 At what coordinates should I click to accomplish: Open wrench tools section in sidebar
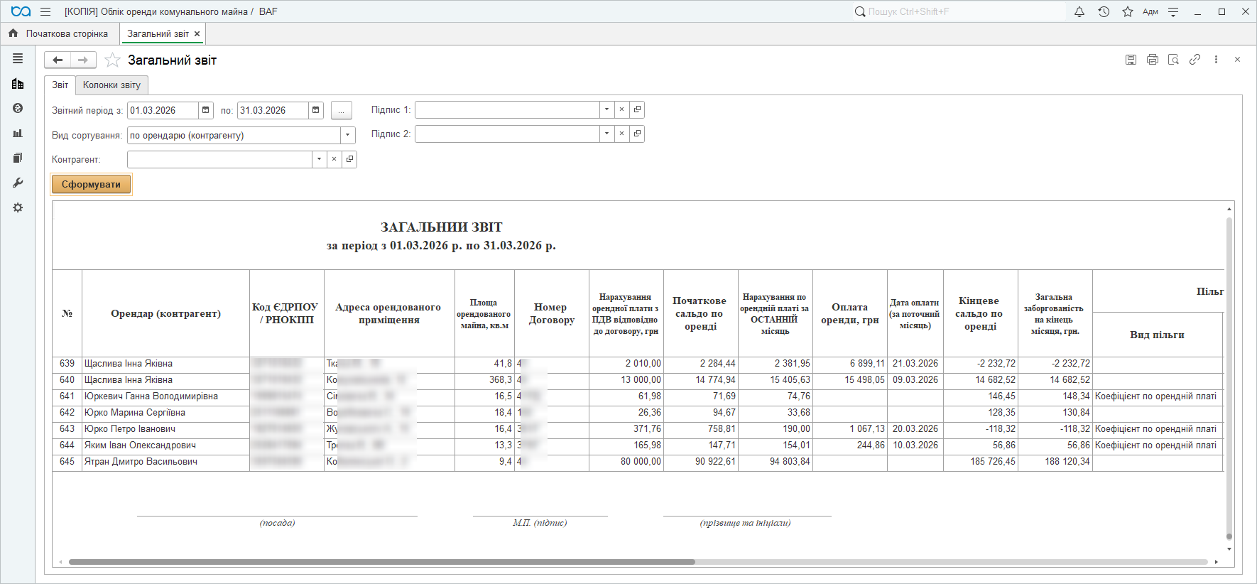(18, 183)
